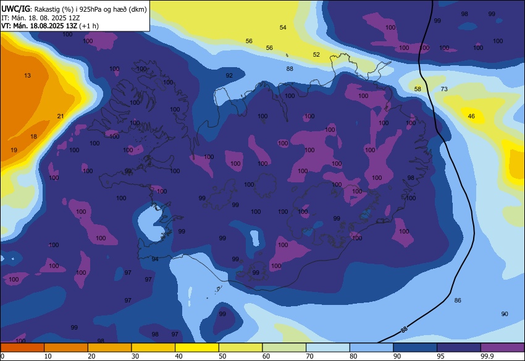Click the legend tick label 30
This screenshot has width=525, height=361.
[135, 356]
